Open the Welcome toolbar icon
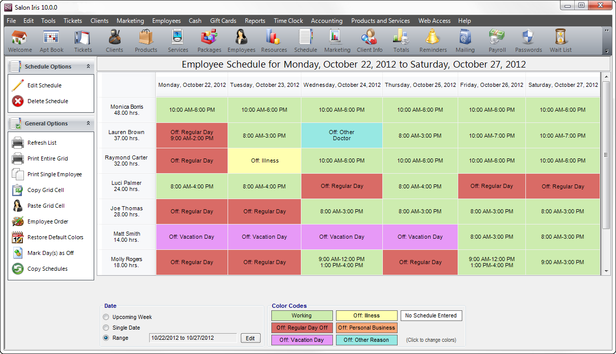 (x=20, y=41)
